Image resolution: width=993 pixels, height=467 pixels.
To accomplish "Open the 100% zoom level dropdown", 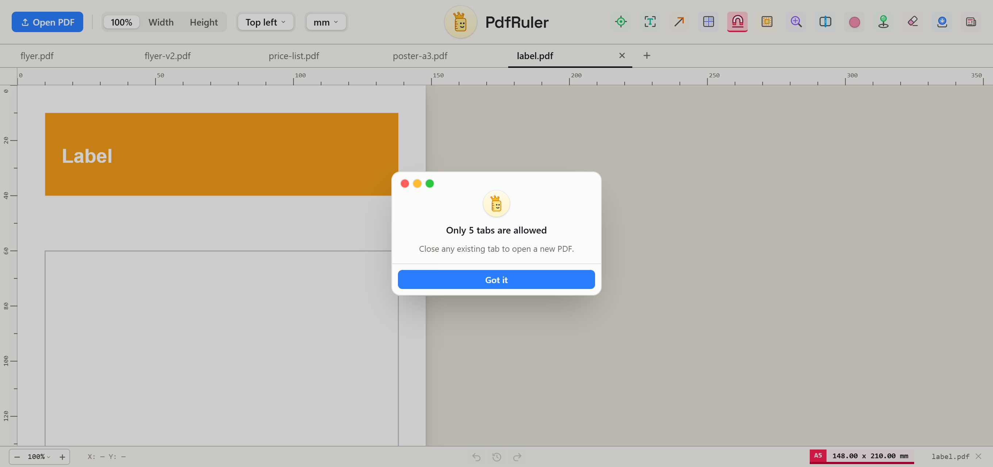I will point(39,456).
